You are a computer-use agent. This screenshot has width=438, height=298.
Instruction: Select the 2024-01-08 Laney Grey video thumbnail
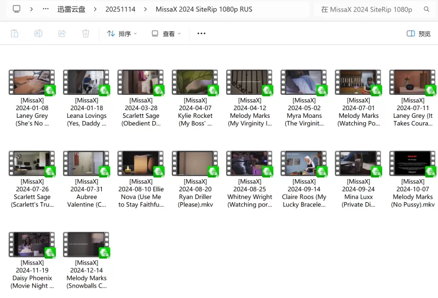pyautogui.click(x=32, y=82)
